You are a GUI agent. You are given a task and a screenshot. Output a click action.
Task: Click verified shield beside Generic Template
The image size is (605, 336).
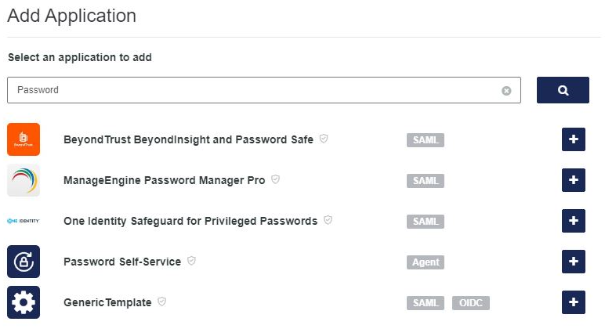pos(162,302)
